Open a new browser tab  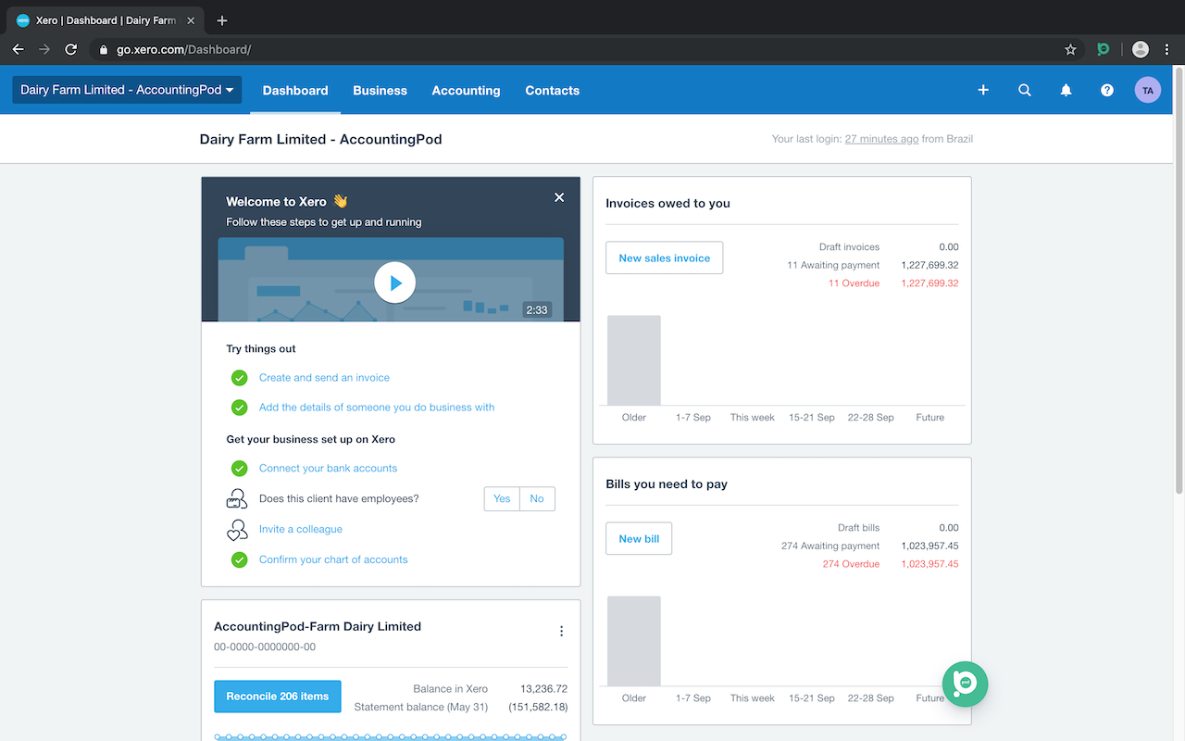222,20
